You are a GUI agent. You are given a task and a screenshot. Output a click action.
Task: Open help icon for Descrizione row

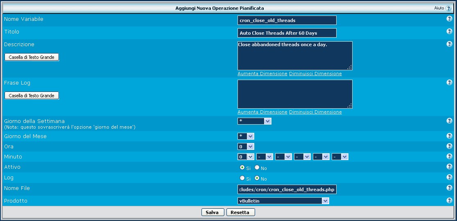pos(449,44)
